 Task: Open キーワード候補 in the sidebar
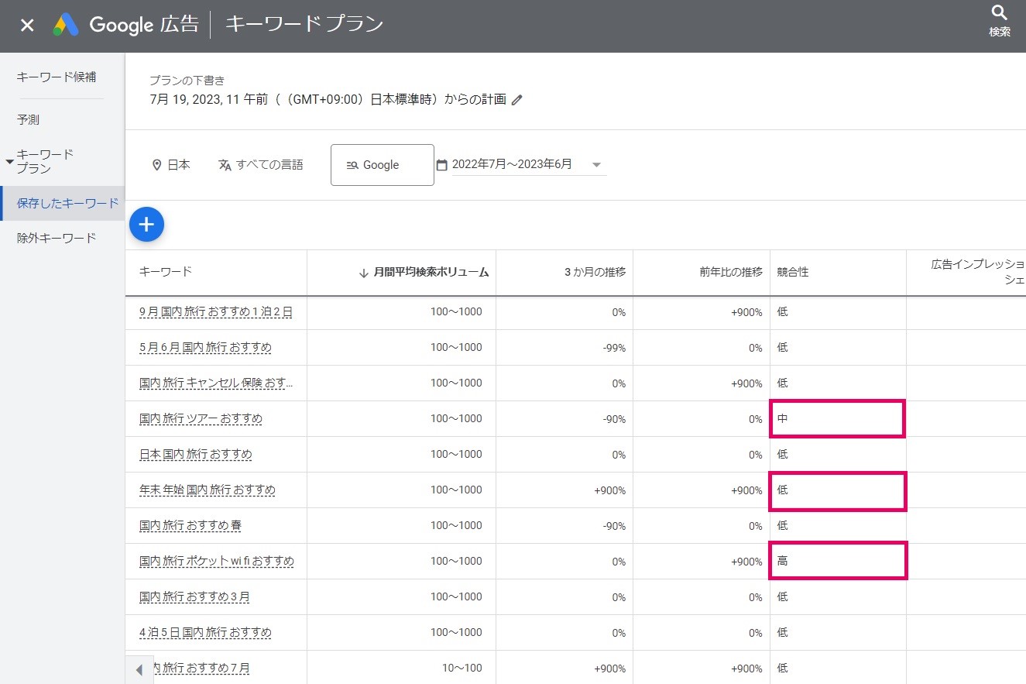(57, 77)
